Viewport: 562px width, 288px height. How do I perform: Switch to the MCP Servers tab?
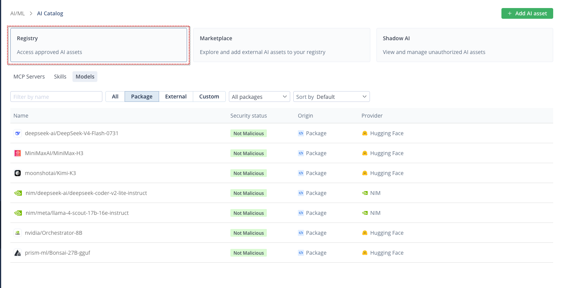(29, 77)
